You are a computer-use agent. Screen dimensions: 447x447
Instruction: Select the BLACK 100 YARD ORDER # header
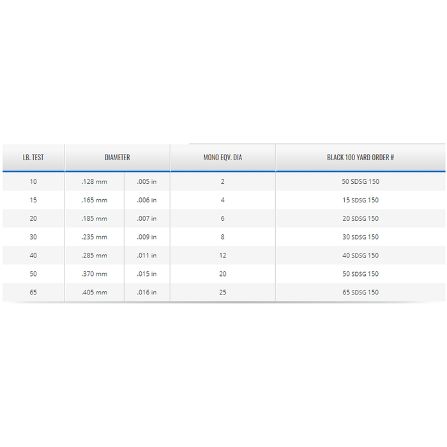pos(360,157)
